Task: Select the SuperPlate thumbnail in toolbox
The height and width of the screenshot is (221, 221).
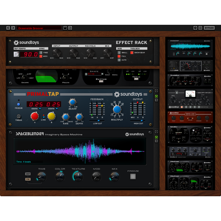Action: [190, 66]
